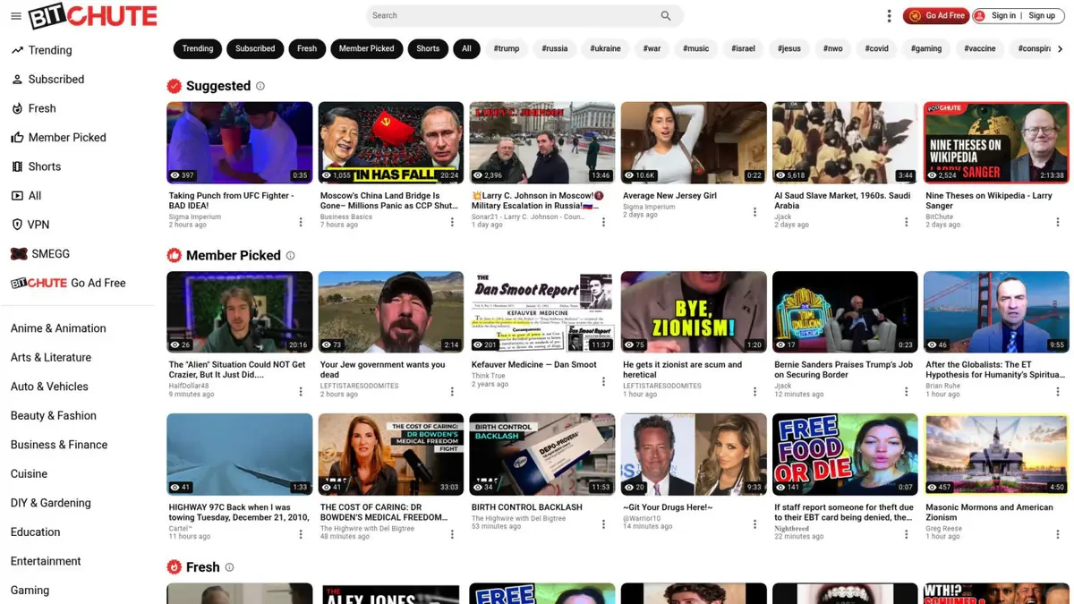The height and width of the screenshot is (604, 1074).
Task: Play the FREE FOOD OR DIE thumbnail
Action: point(845,454)
